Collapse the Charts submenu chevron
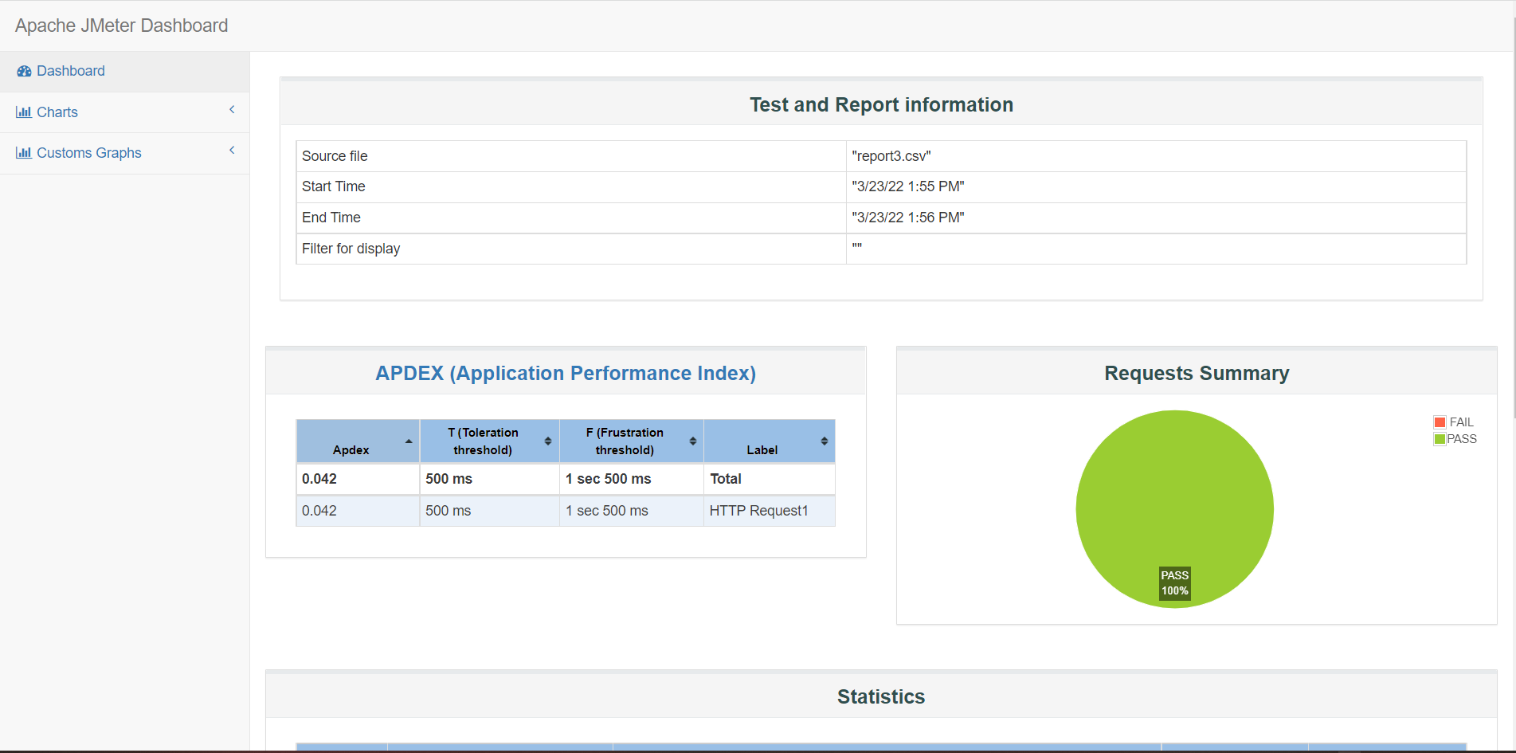 click(231, 110)
